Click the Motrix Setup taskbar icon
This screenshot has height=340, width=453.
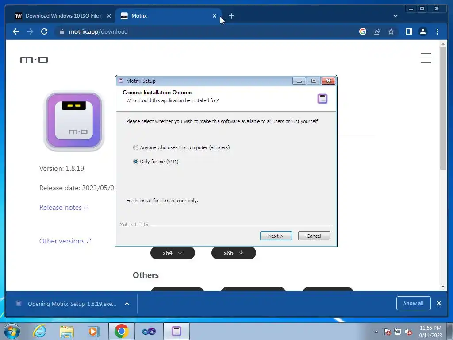(177, 331)
